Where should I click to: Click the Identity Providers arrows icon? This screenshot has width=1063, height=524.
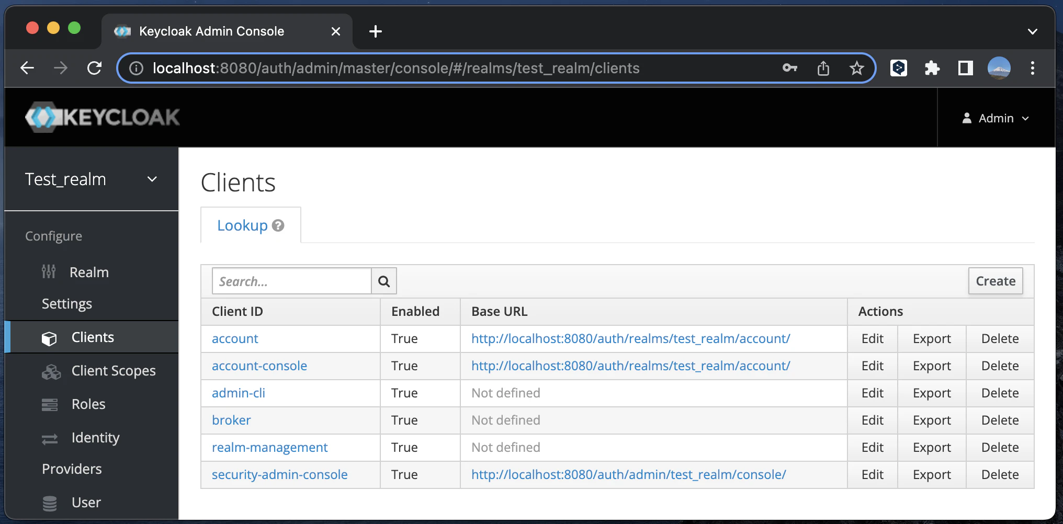50,439
